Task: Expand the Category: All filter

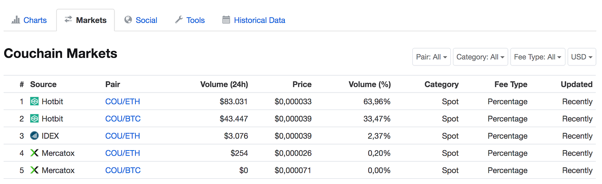Action: point(480,57)
